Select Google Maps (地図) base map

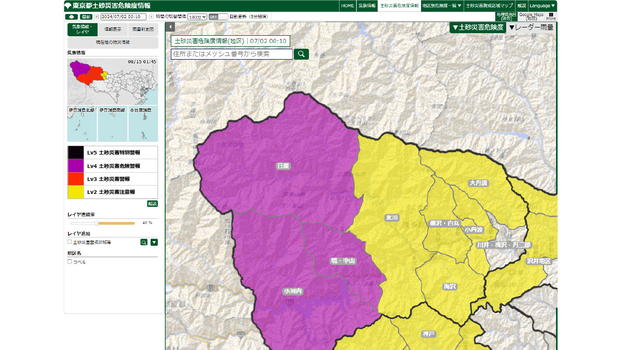[531, 16]
